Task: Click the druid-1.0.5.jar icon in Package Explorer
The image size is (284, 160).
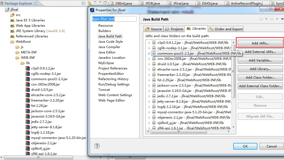Action: point(28,90)
